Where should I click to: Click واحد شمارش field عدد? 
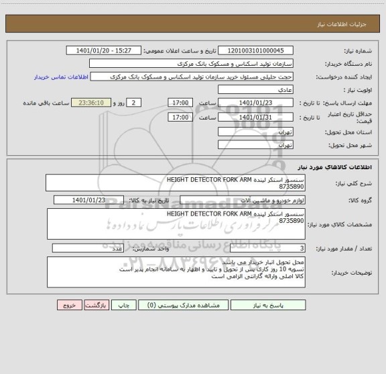(x=88, y=248)
